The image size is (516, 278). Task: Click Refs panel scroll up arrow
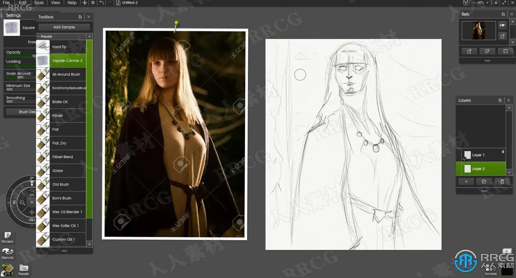513,22
